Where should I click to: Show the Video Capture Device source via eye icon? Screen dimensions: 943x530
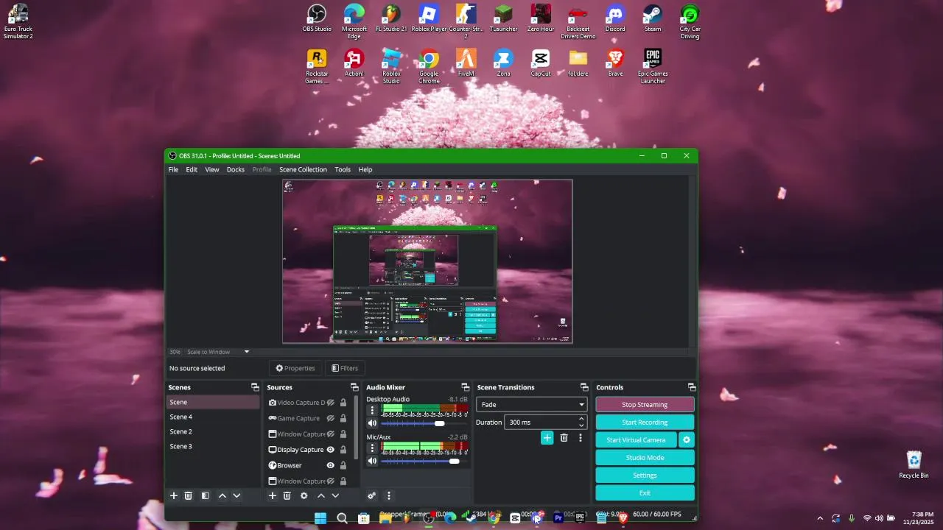point(331,403)
